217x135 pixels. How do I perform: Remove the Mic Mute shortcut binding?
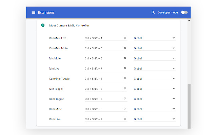125,58
